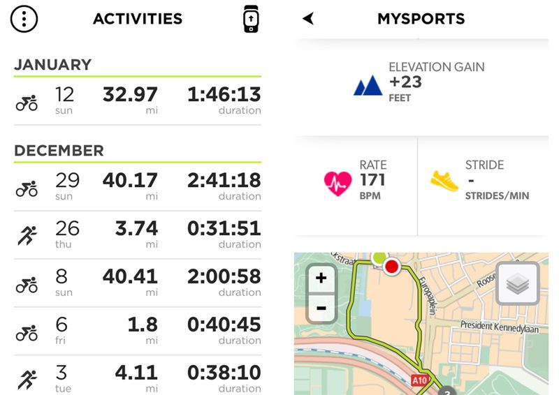559x395 pixels.
Task: Open the January 12 ride of 32.97 mi
Action: [138, 101]
